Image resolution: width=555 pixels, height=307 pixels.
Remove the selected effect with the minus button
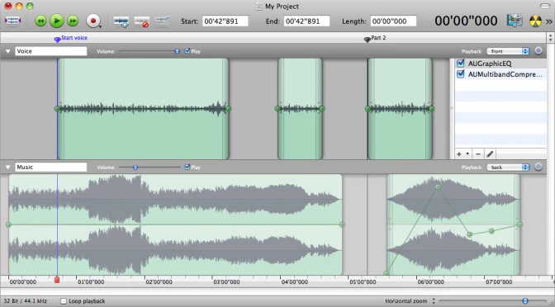pyautogui.click(x=478, y=153)
